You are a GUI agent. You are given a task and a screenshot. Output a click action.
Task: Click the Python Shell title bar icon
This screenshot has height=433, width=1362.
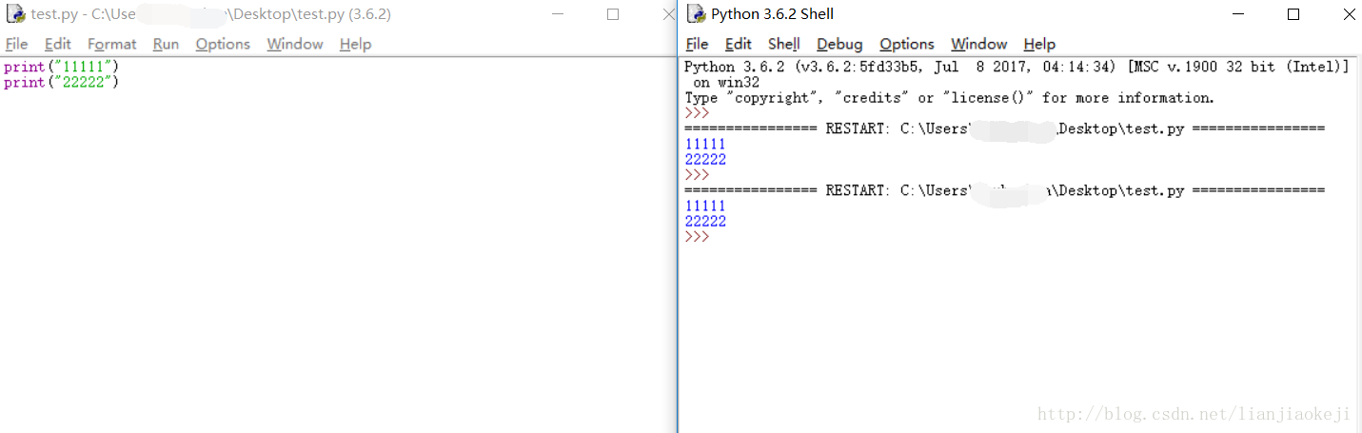(x=697, y=14)
